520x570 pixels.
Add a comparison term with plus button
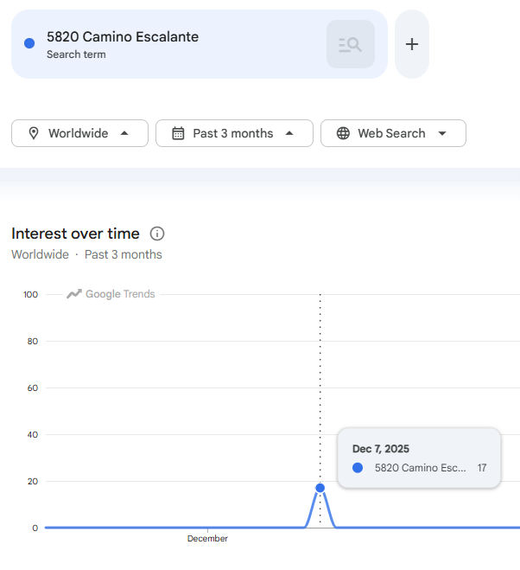[412, 44]
